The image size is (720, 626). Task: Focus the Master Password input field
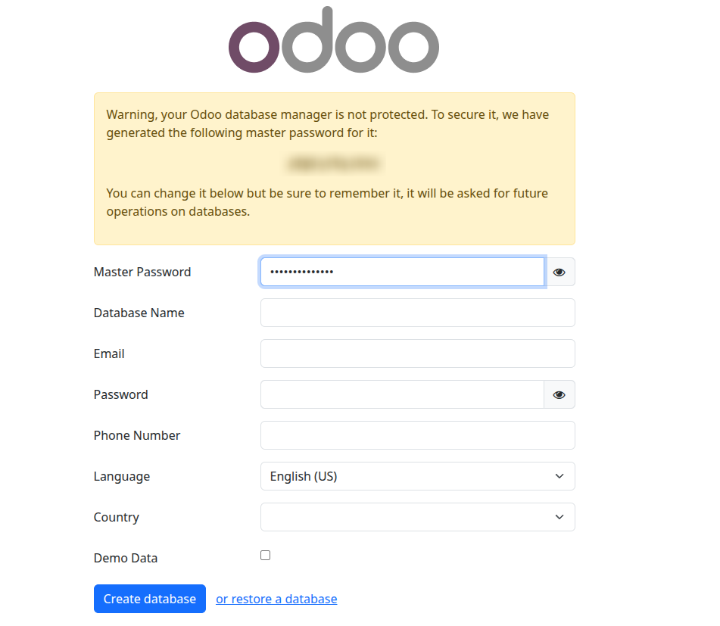point(401,273)
